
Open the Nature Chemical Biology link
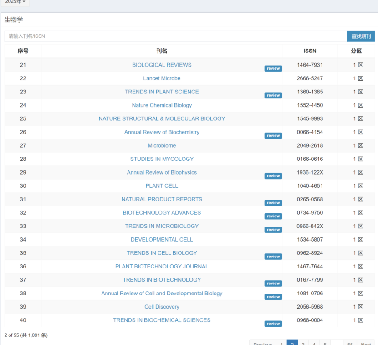[162, 105]
